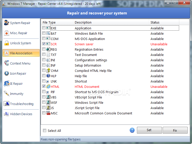Click the REG registry file icon
Viewport: 192px width, 144px height.
(x=48, y=49)
